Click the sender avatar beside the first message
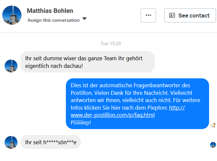This screenshot has width=217, height=161. [11, 66]
